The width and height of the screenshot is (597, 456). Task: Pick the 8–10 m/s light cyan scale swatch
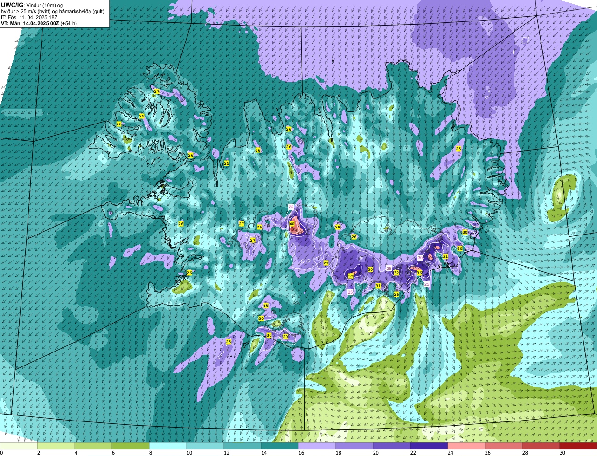168,446
